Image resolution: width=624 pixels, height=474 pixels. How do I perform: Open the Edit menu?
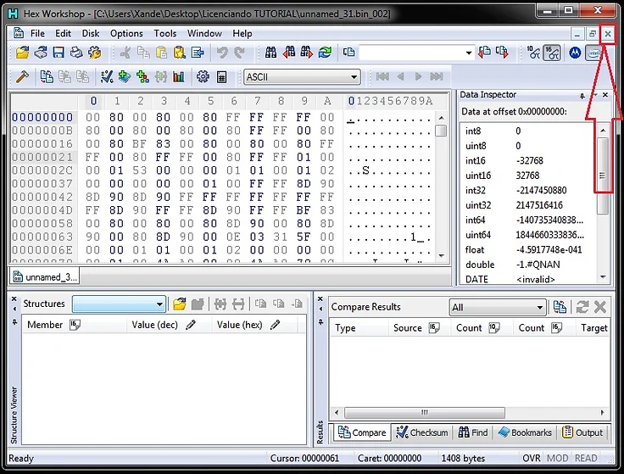pos(63,33)
